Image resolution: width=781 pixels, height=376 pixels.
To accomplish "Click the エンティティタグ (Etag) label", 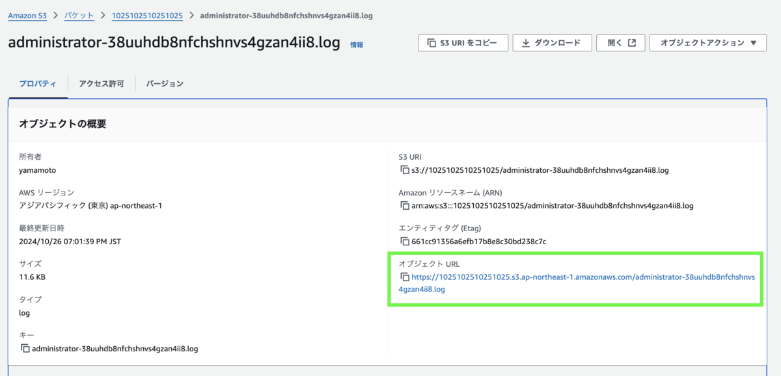I will click(439, 229).
